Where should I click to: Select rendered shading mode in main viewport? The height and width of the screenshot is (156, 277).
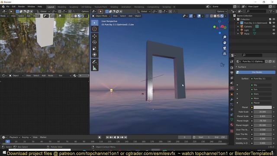pos(222,16)
